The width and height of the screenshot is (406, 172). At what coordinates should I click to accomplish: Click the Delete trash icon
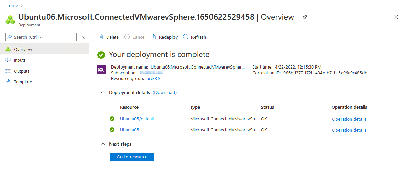pos(101,37)
